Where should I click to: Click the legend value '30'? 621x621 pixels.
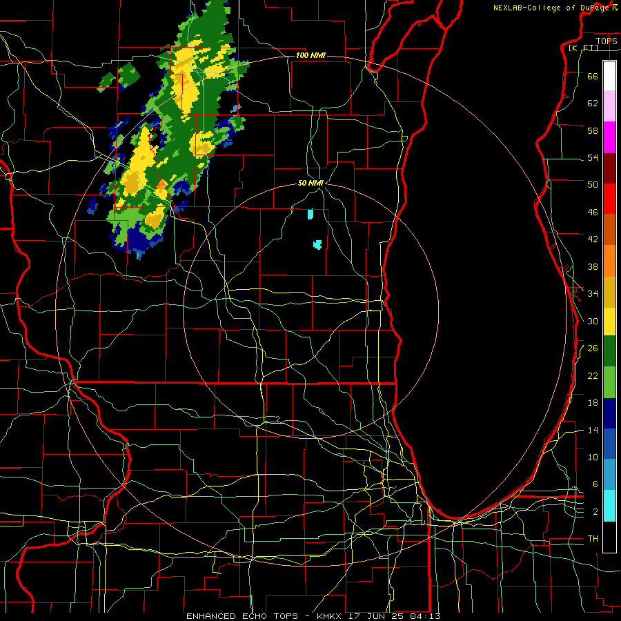click(593, 321)
